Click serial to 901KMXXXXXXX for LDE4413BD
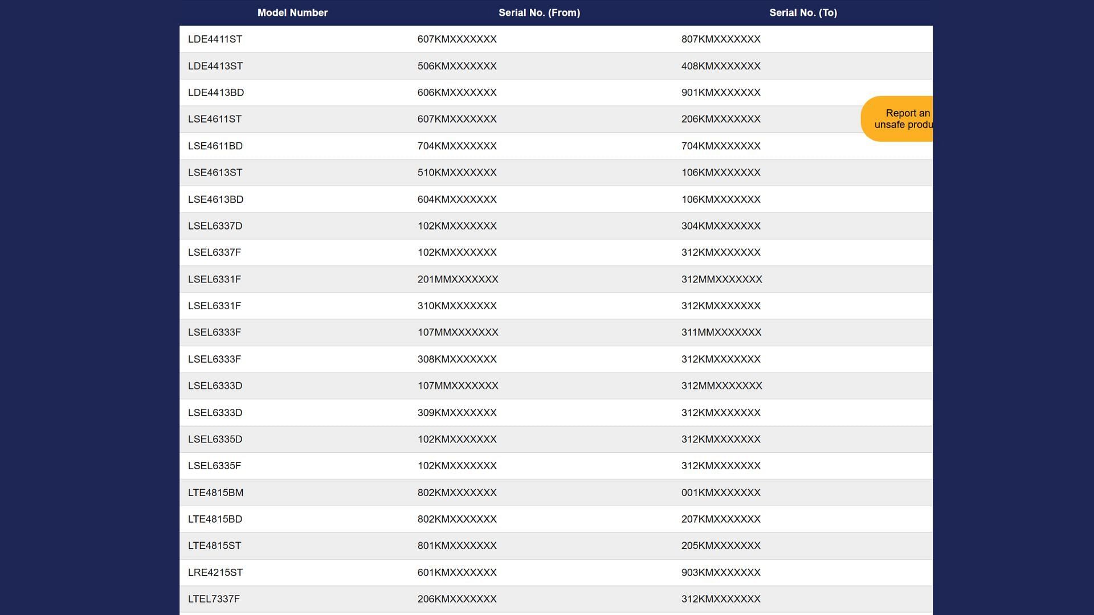Screen dimensions: 1094x615 pos(721,92)
